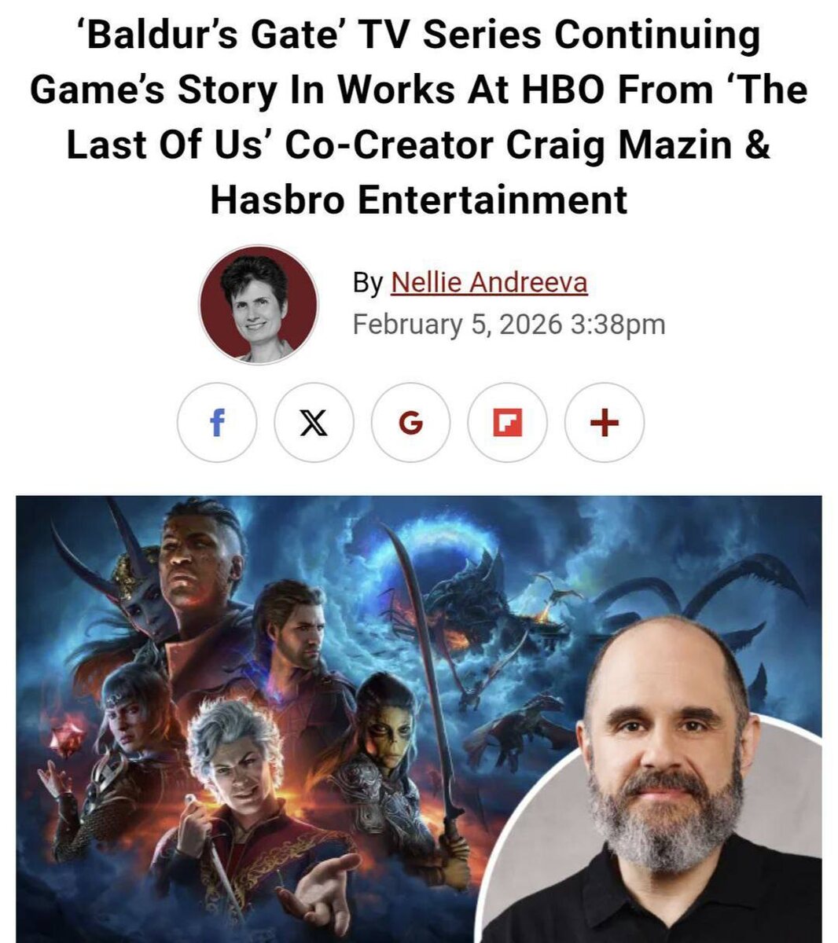Open the inset portrait of bearded man
The image size is (838, 943).
[660, 778]
